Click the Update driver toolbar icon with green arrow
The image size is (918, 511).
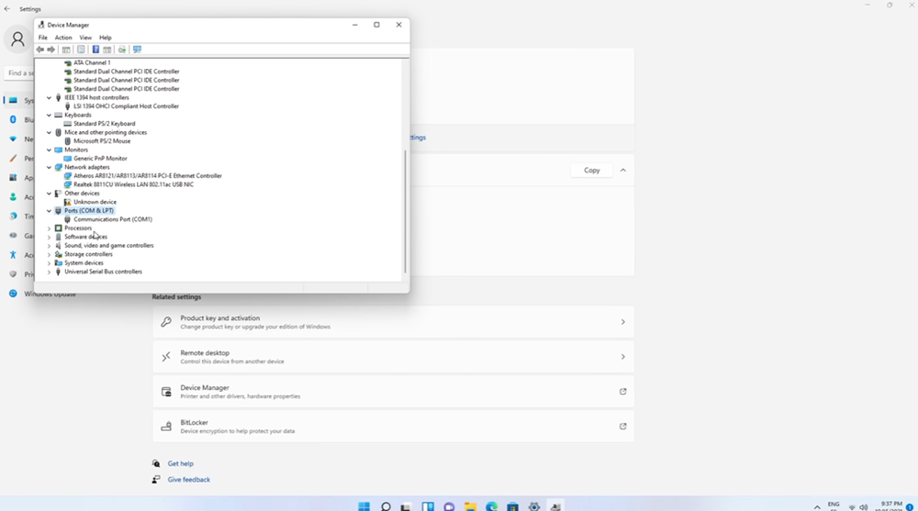122,50
